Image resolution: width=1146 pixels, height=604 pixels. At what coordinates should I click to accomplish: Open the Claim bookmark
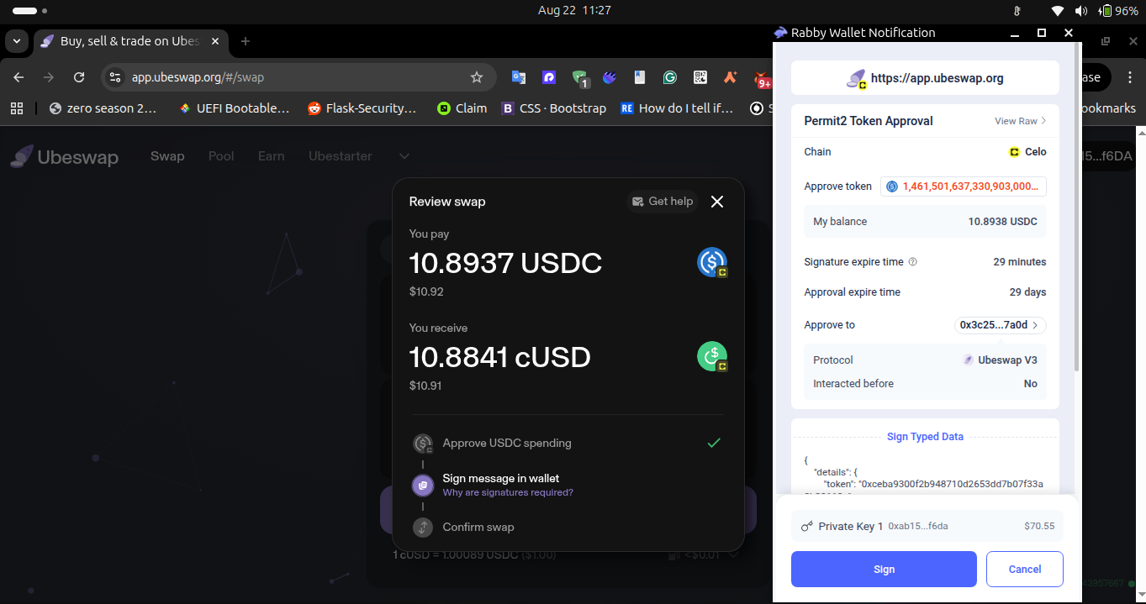[462, 108]
